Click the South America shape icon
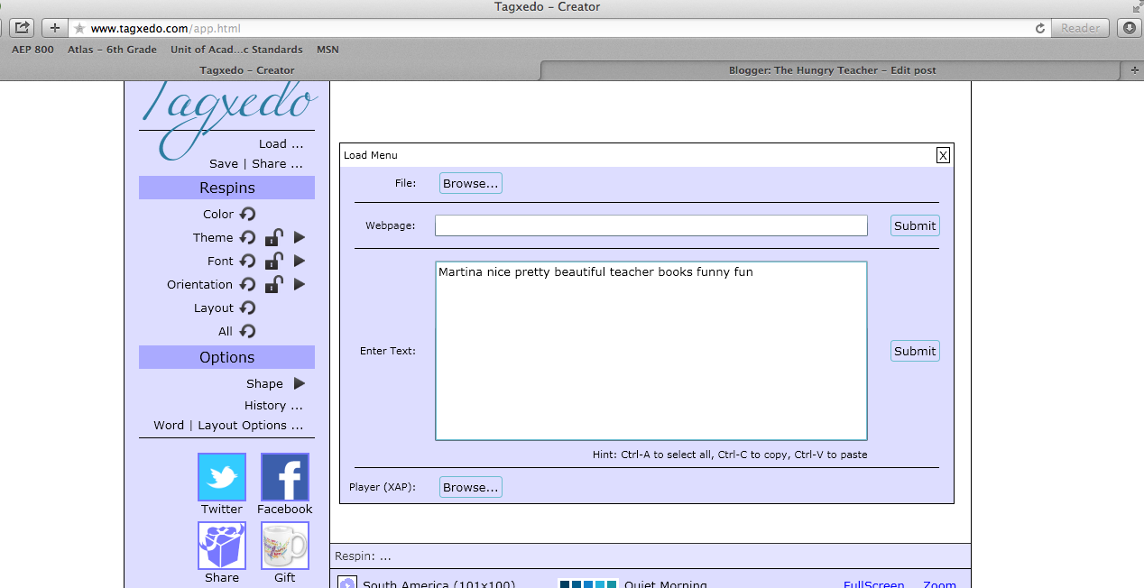 (347, 583)
